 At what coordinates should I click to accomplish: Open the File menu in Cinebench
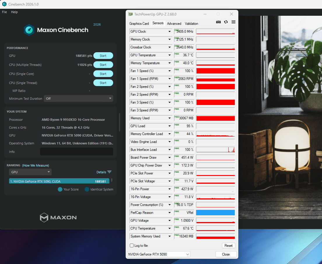pyautogui.click(x=4, y=12)
